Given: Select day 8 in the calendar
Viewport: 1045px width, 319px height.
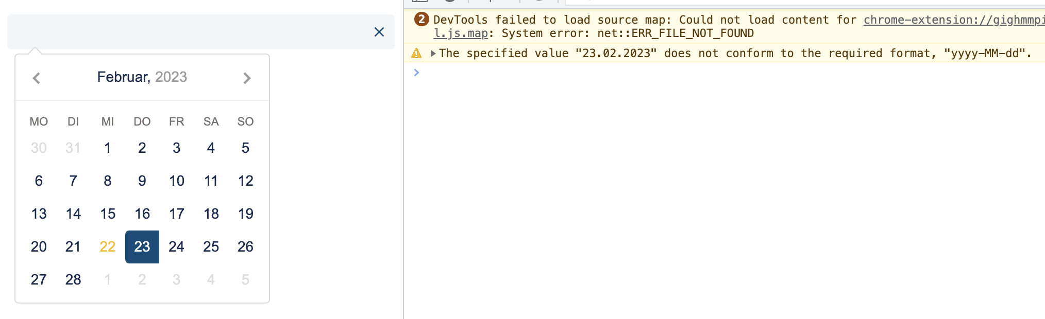Looking at the screenshot, I should click(108, 181).
